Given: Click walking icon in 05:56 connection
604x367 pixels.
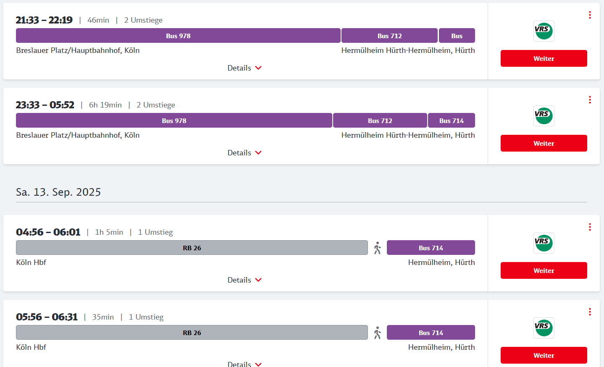Looking at the screenshot, I should (377, 333).
